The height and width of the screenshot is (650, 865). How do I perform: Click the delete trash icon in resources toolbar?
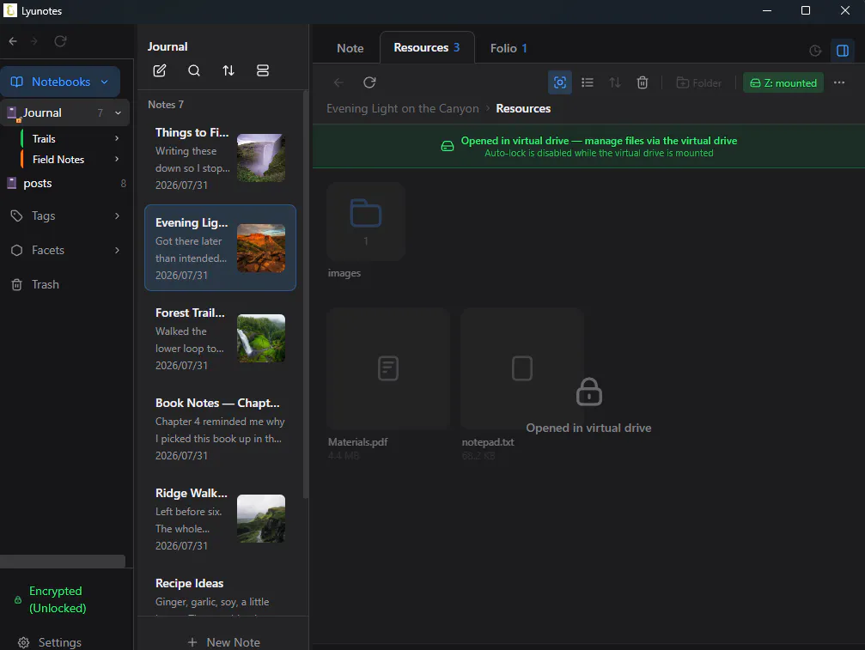(x=643, y=82)
